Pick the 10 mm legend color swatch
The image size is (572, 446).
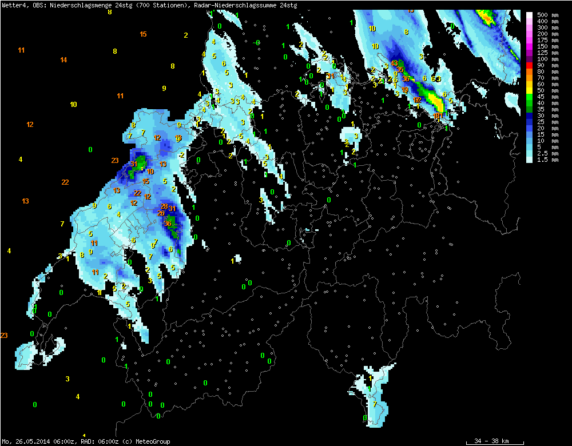530,141
